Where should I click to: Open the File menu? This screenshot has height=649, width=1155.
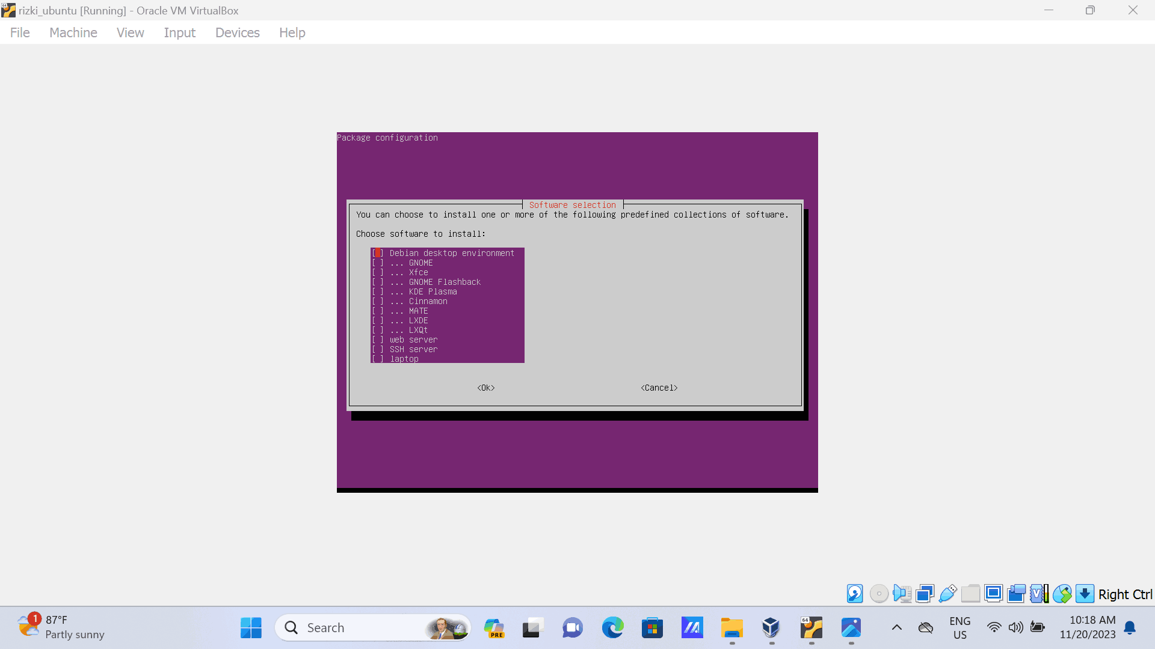pyautogui.click(x=20, y=32)
